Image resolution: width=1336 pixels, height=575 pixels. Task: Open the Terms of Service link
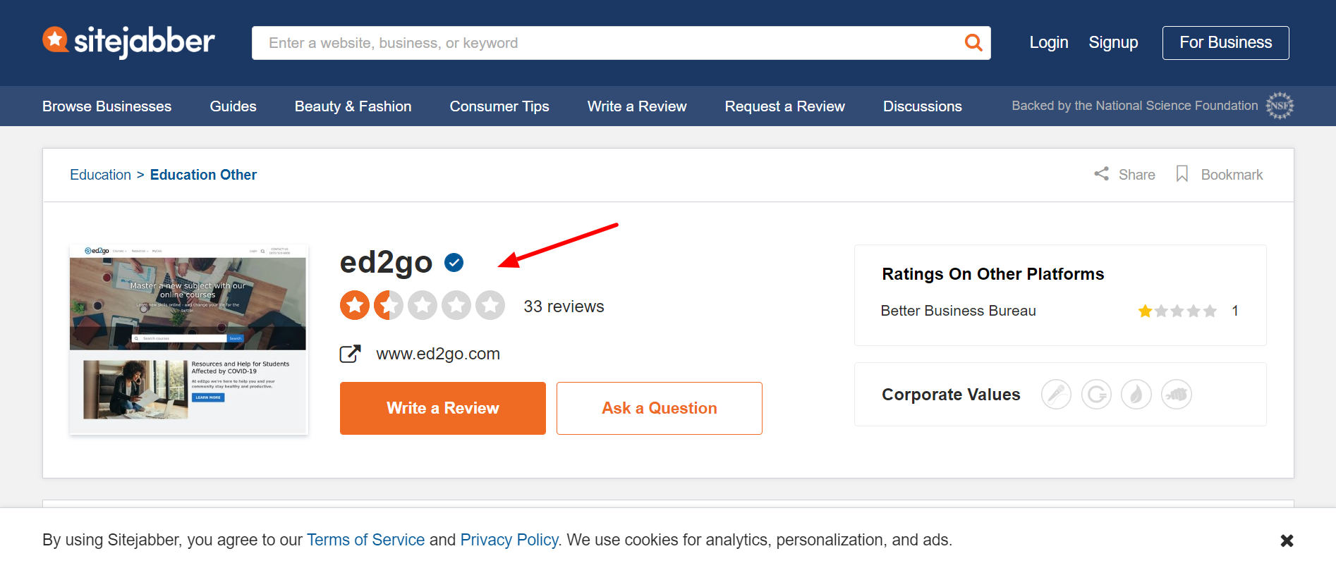(365, 540)
